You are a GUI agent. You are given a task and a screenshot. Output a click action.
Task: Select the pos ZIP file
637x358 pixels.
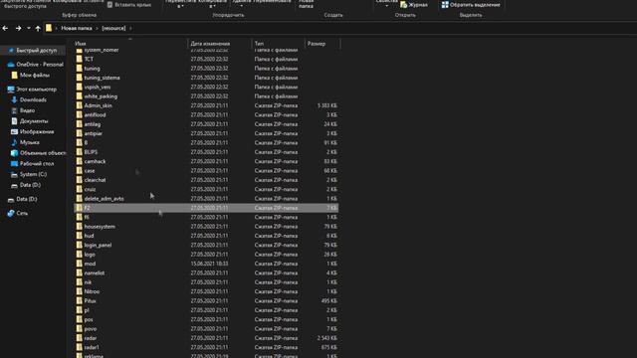tap(89, 319)
